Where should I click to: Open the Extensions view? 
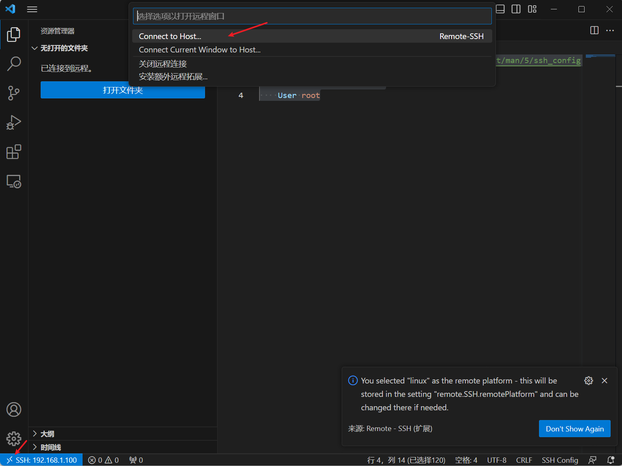coord(14,152)
